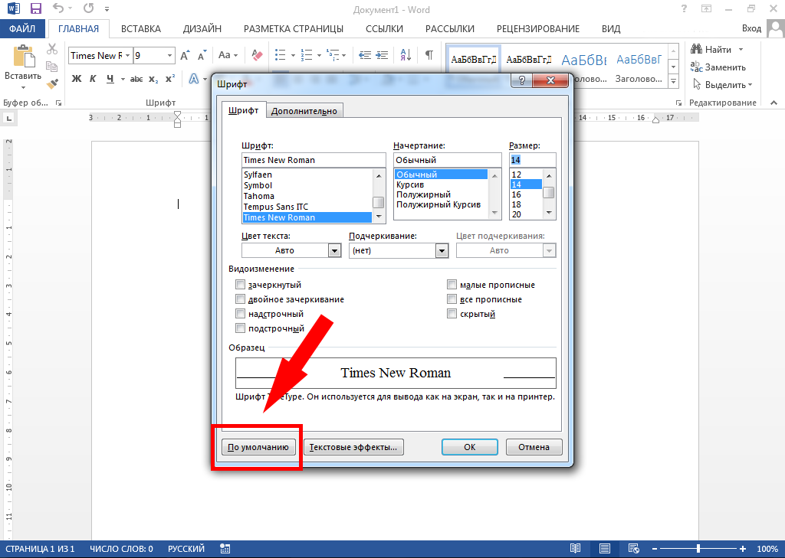Show paragraph marks with the pilcrow icon
785x558 pixels.
coord(429,56)
